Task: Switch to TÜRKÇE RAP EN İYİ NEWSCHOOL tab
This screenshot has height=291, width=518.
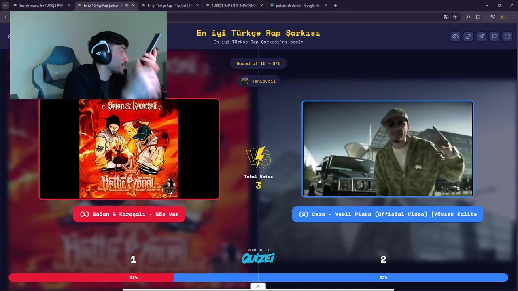Action: click(x=235, y=6)
